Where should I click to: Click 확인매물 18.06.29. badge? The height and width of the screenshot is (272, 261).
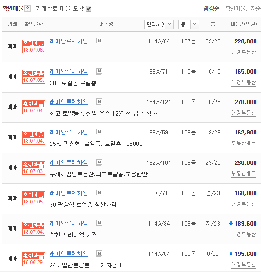(34, 259)
